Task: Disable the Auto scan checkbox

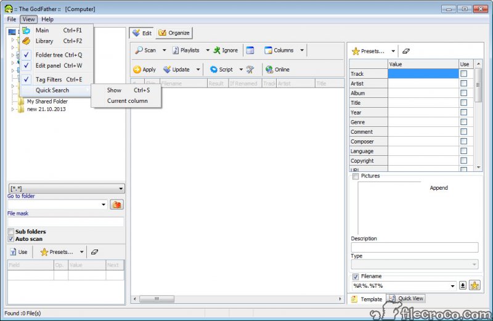Action: point(11,239)
